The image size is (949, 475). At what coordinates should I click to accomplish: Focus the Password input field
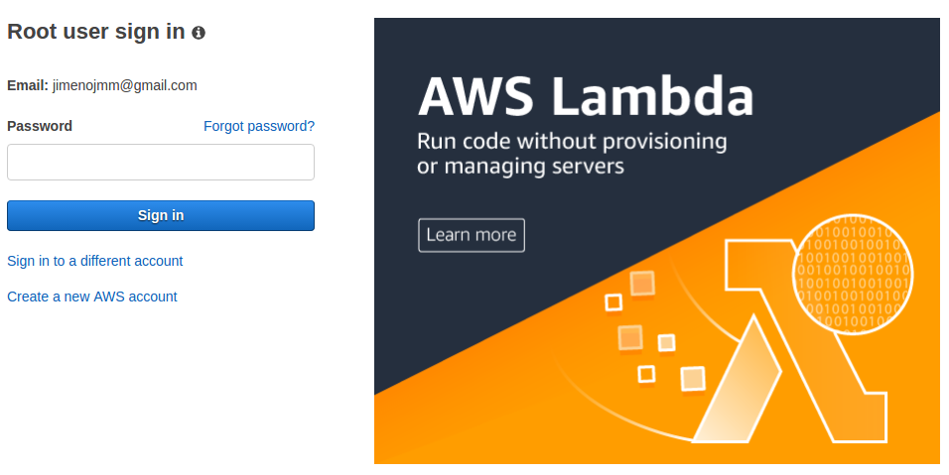(161, 162)
